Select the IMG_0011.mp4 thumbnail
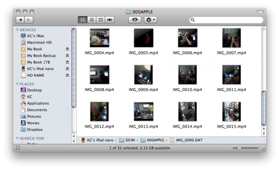The height and width of the screenshot is (170, 279). point(231,75)
